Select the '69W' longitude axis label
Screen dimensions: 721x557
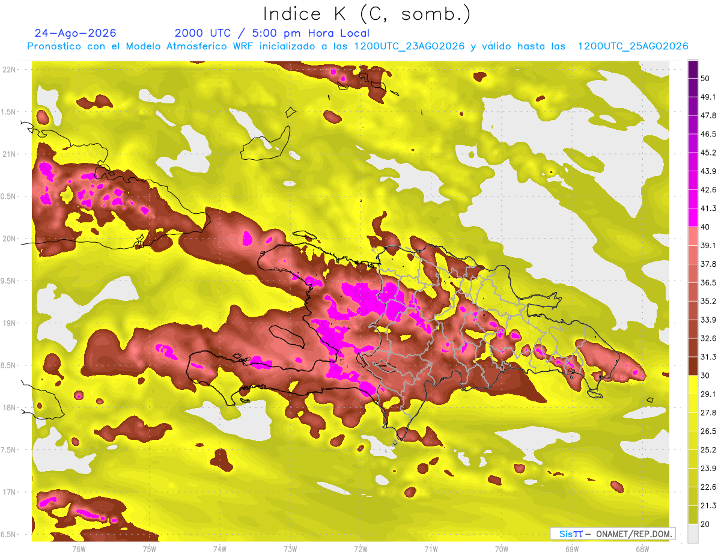tap(572, 549)
